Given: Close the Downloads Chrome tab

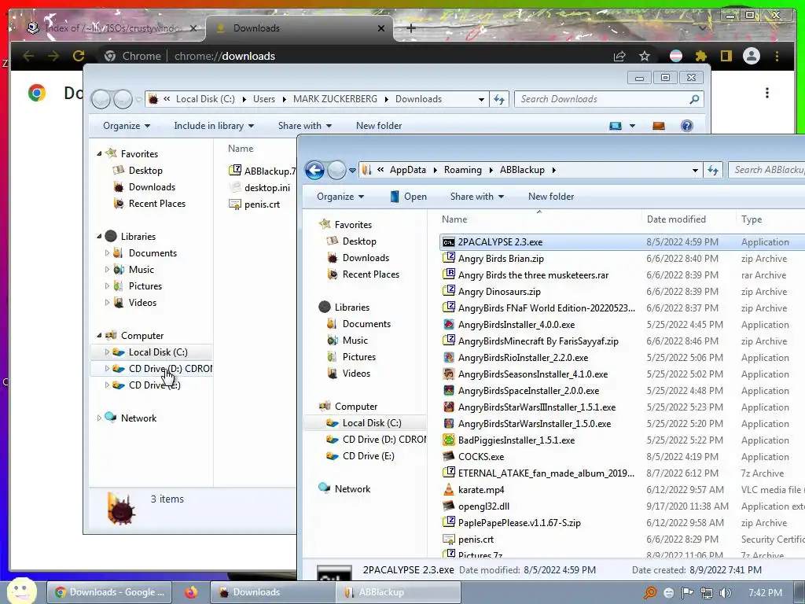Looking at the screenshot, I should pyautogui.click(x=381, y=28).
